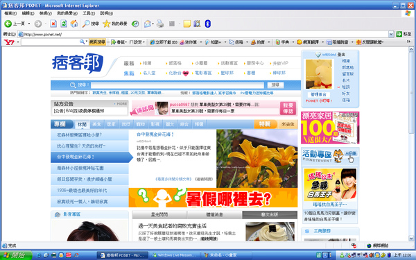Select the 寵物 column tab
This screenshot has width=416, height=260.
pyautogui.click(x=140, y=124)
